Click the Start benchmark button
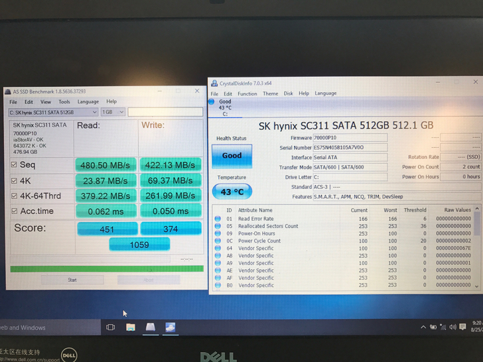483x362 pixels. pos(72,280)
